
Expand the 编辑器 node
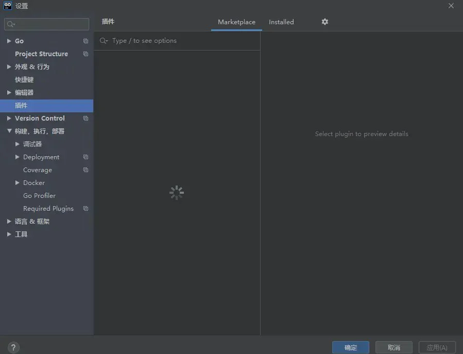(9, 92)
